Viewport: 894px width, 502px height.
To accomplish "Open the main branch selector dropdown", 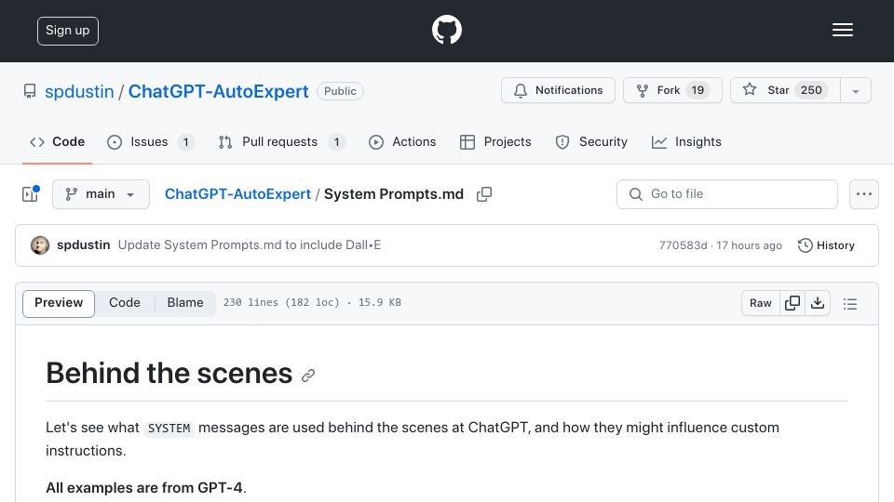I will [101, 194].
